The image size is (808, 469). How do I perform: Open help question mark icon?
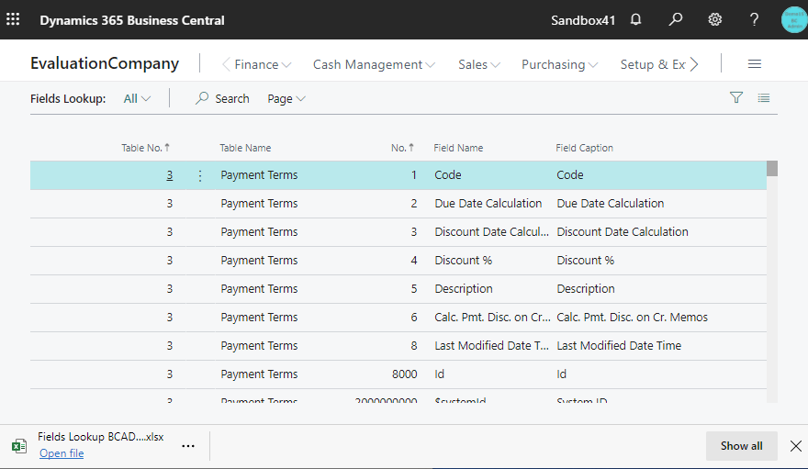coord(754,19)
